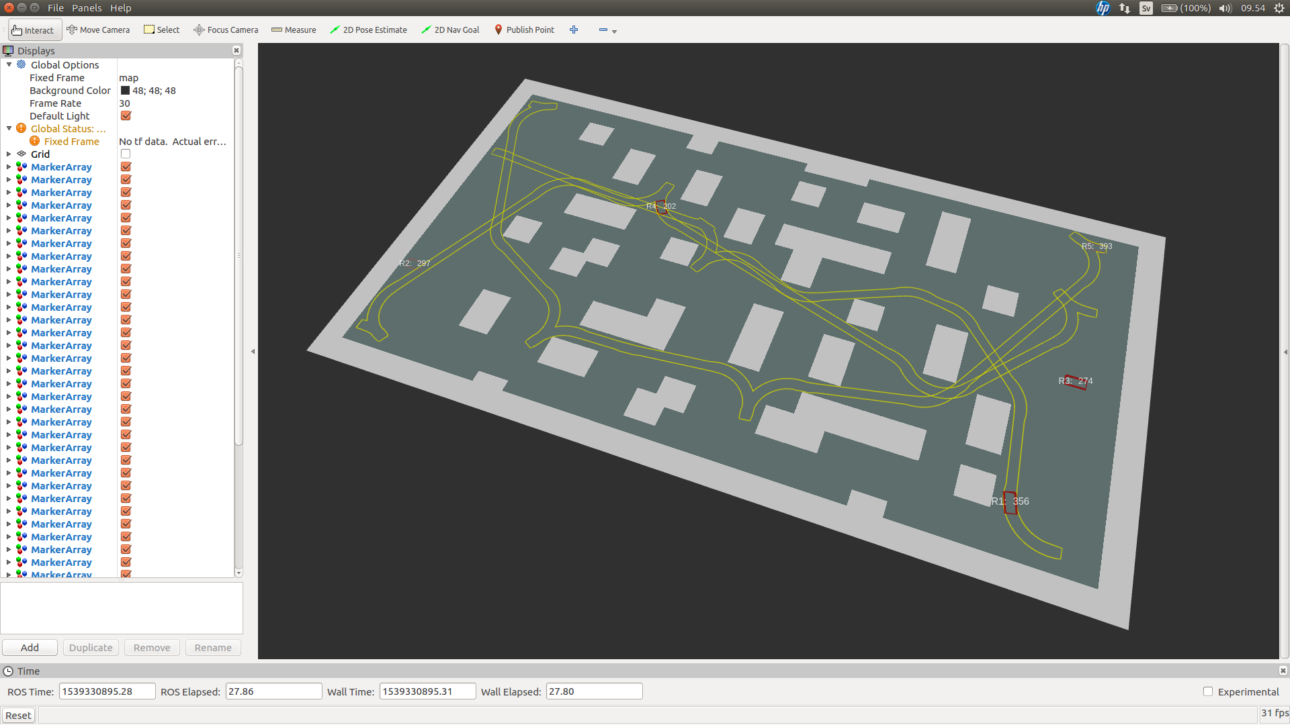Expand the Global Options tree item
This screenshot has width=1290, height=725.
[x=9, y=64]
